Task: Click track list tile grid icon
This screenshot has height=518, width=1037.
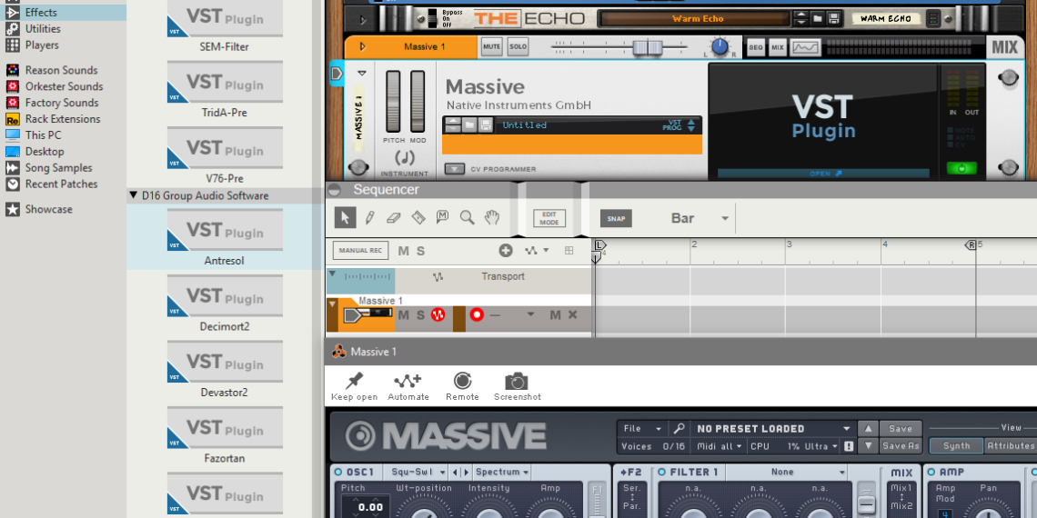Action: (x=569, y=251)
